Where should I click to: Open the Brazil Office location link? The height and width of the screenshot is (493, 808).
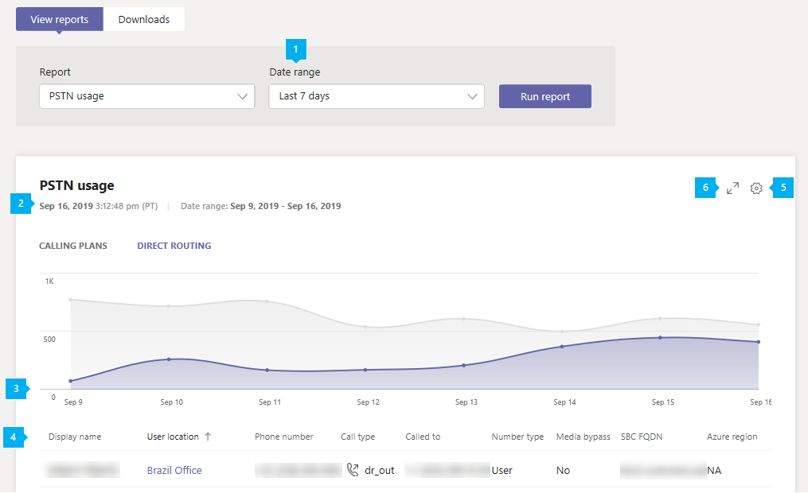[174, 471]
